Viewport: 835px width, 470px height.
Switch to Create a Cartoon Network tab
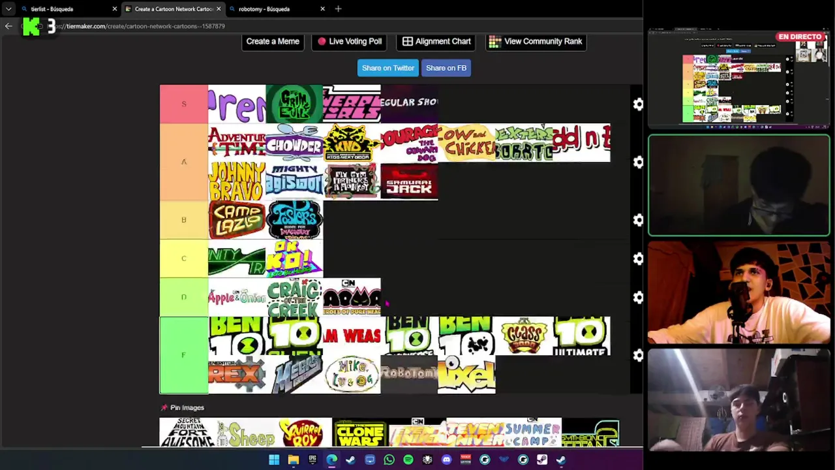click(x=173, y=8)
